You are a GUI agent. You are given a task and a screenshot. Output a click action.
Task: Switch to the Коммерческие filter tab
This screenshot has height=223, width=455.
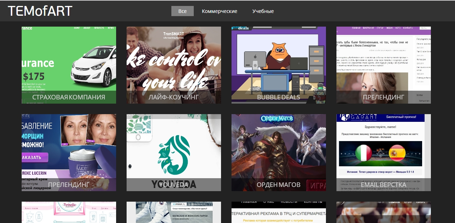click(220, 11)
